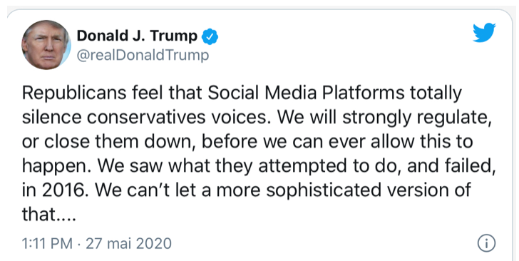Click the phrase "strongly regulate"
The width and height of the screenshot is (519, 261).
417,118
